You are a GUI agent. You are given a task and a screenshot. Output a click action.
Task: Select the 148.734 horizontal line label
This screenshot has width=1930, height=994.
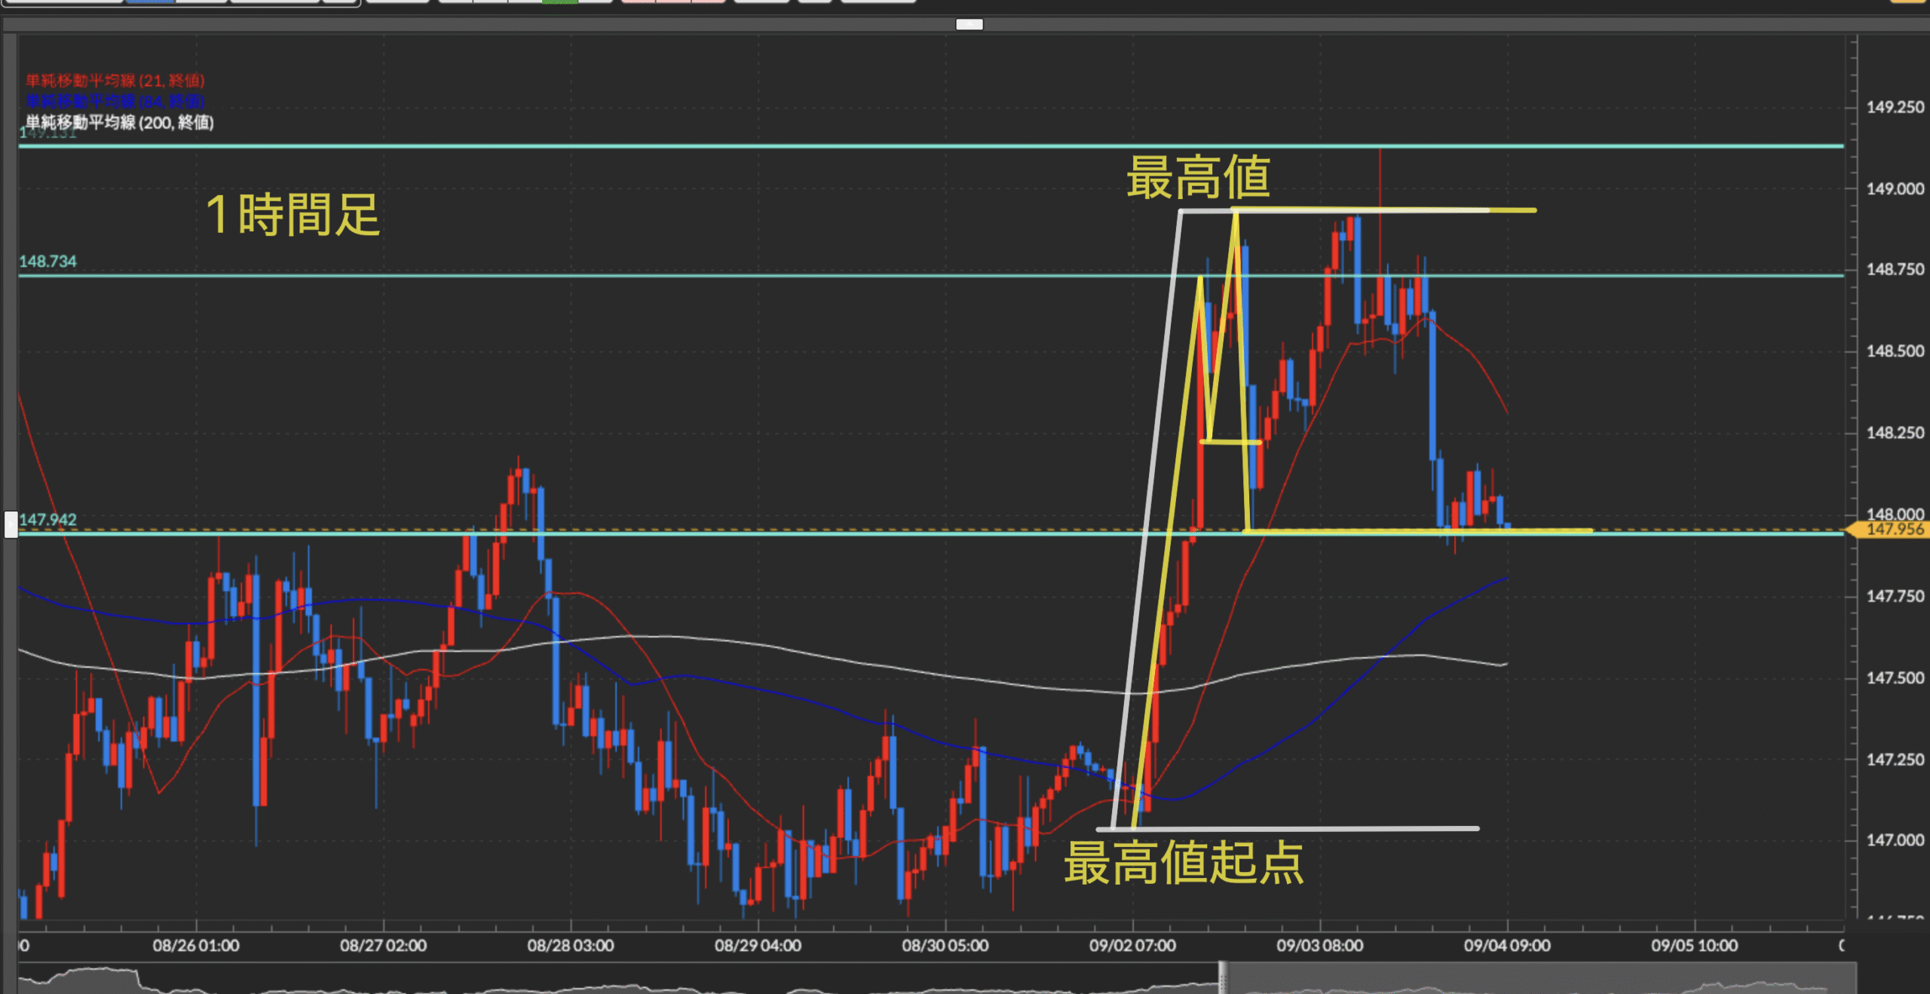click(x=47, y=261)
